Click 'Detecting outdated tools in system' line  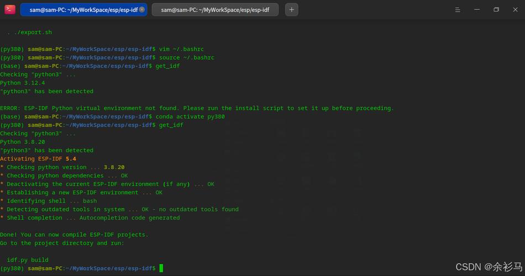pos(119,209)
